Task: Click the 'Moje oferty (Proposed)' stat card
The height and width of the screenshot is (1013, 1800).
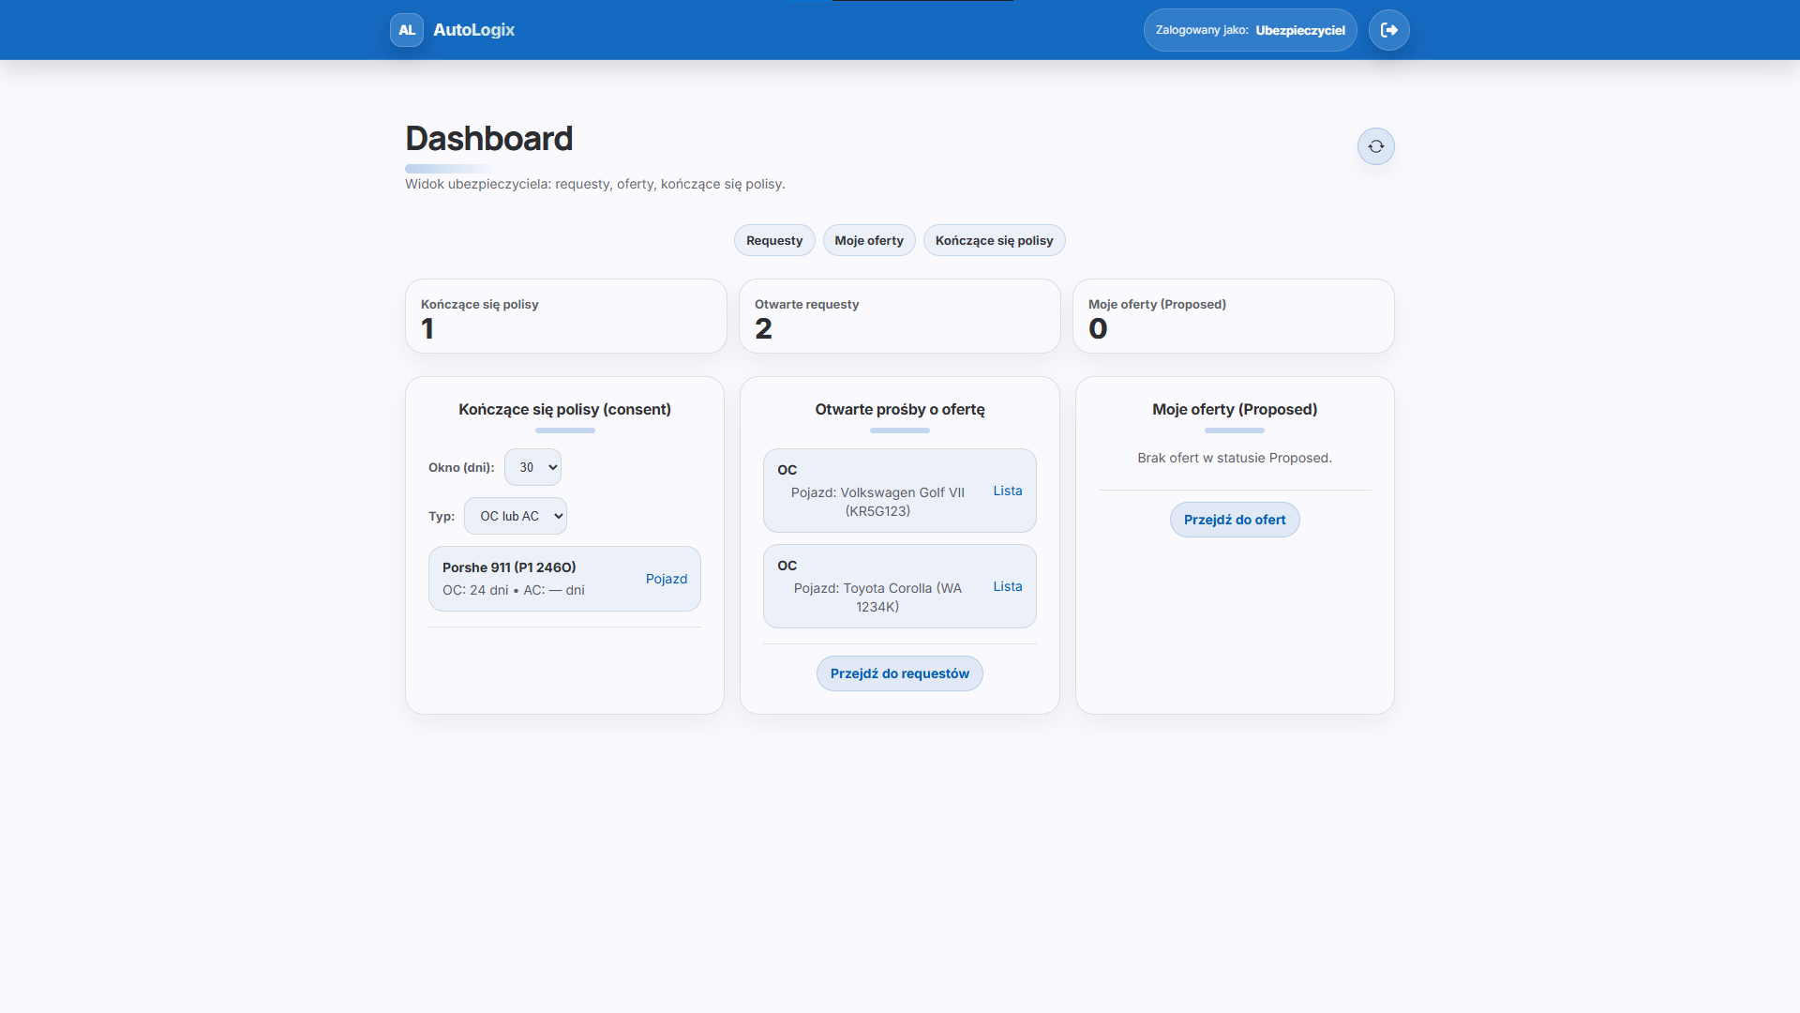Action: (1234, 316)
